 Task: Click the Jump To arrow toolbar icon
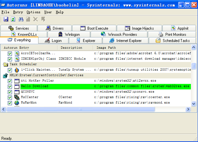[x=43, y=19]
